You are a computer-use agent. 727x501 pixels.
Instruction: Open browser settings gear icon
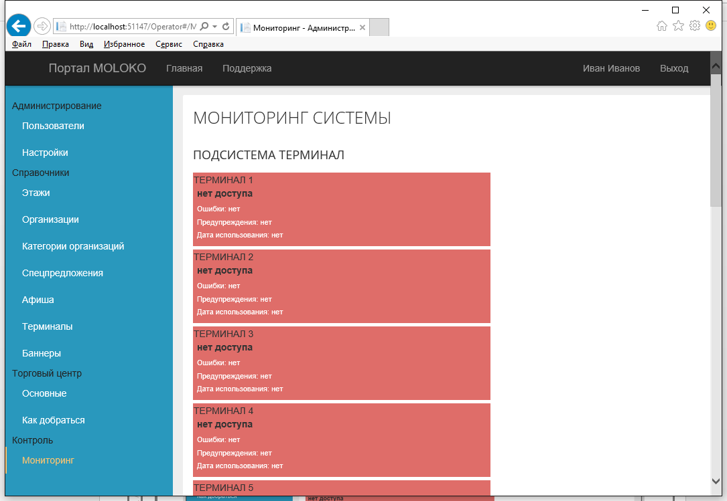tap(695, 26)
